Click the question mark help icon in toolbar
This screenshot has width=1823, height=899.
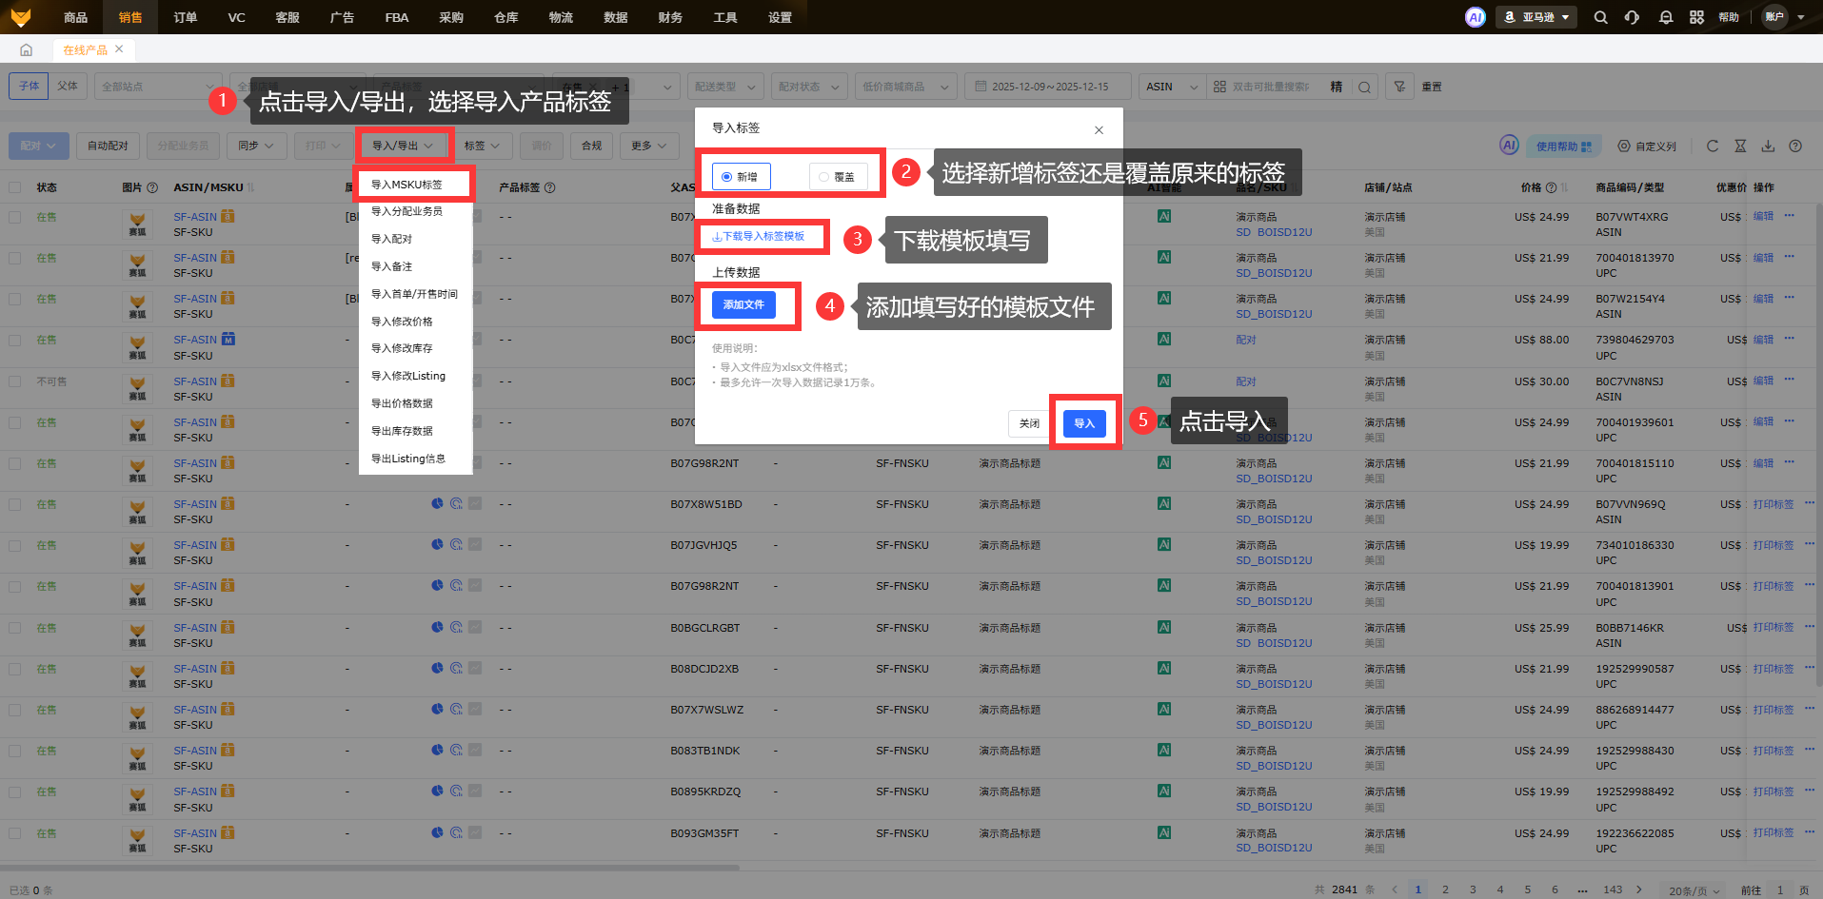tap(1795, 146)
